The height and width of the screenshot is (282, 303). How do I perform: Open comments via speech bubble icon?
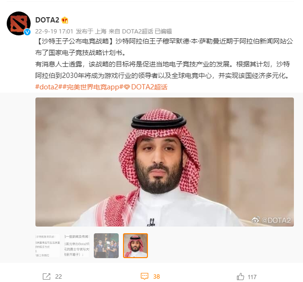tap(145, 276)
